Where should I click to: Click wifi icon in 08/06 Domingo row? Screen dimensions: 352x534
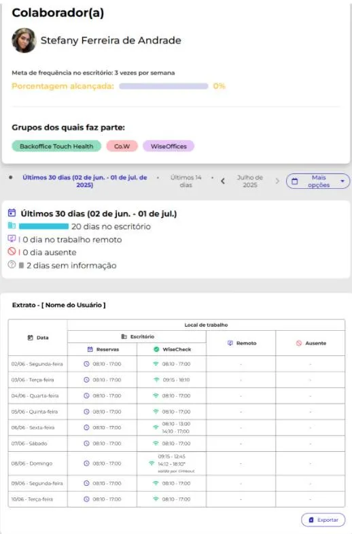coord(152,463)
